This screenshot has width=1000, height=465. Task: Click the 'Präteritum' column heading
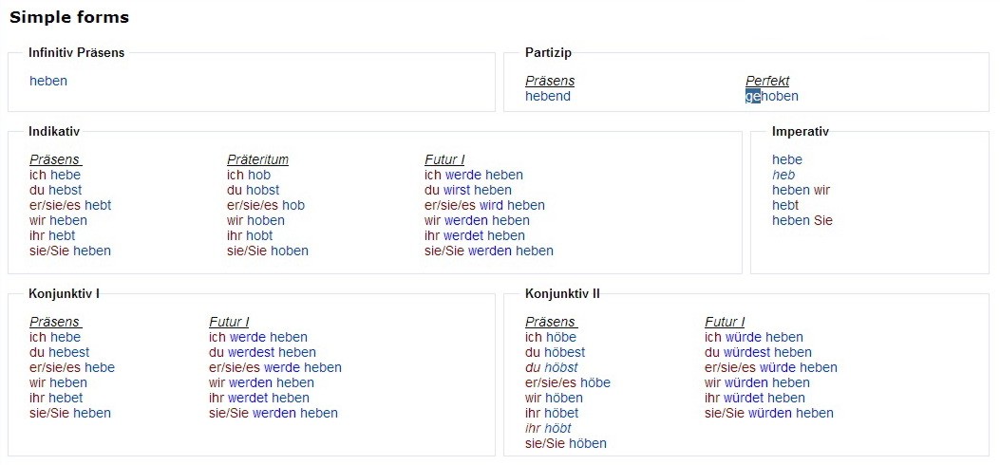coord(257,159)
